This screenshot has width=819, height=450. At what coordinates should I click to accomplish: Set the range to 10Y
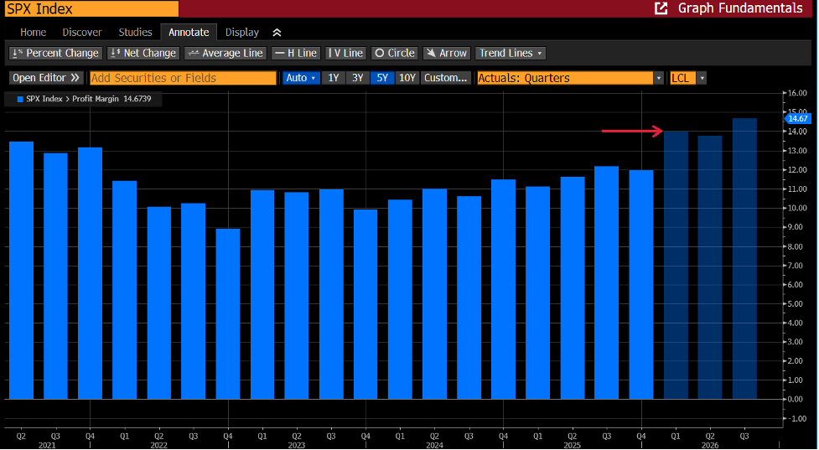(x=407, y=78)
